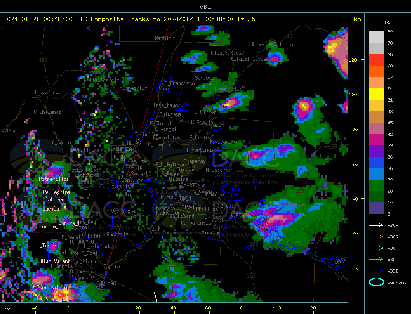Click the Ugarteche place label
The width and height of the screenshot is (411, 314).
coord(123,211)
